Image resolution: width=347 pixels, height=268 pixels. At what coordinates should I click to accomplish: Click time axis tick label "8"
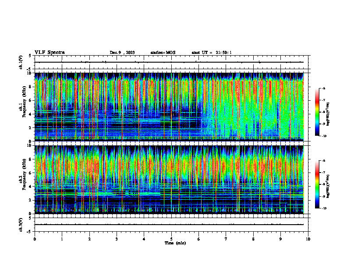pyautogui.click(x=253, y=239)
